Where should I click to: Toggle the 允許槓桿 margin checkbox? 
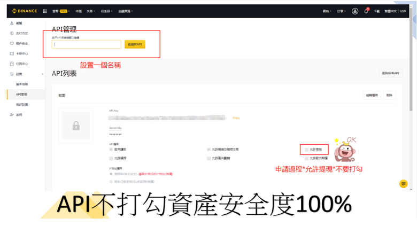111,158
